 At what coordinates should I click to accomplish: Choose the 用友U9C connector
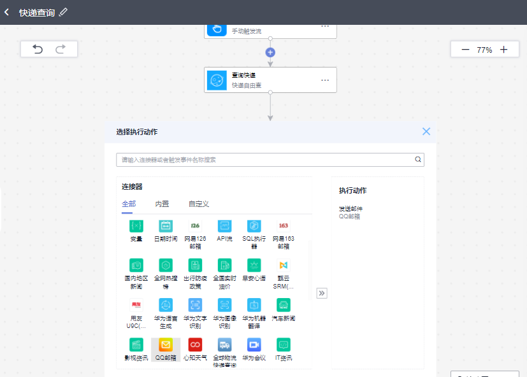click(136, 314)
